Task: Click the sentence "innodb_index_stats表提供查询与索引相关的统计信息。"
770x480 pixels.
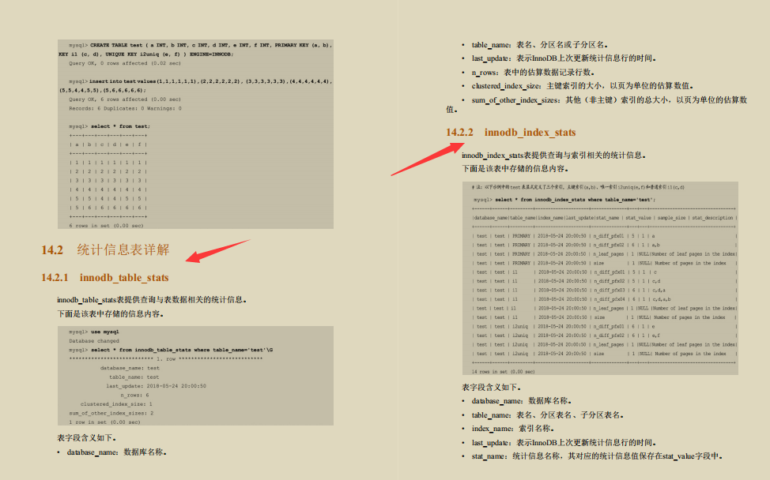Action: pos(554,156)
